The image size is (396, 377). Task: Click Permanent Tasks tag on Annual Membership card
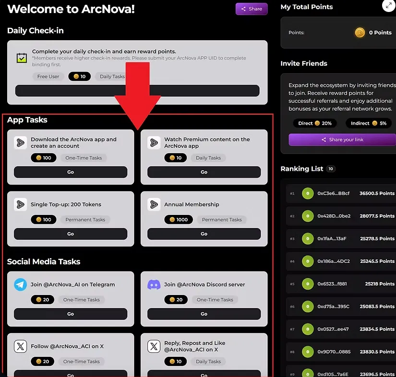click(x=222, y=220)
